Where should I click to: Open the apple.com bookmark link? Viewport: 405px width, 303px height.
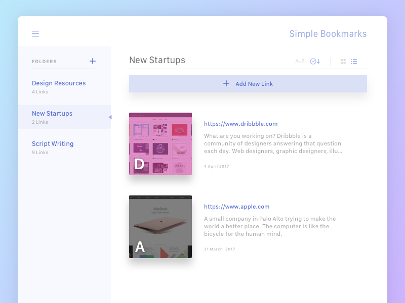point(237,206)
